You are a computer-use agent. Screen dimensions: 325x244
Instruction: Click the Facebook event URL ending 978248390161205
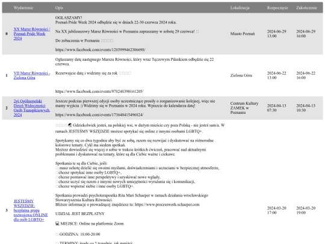tap(99, 92)
